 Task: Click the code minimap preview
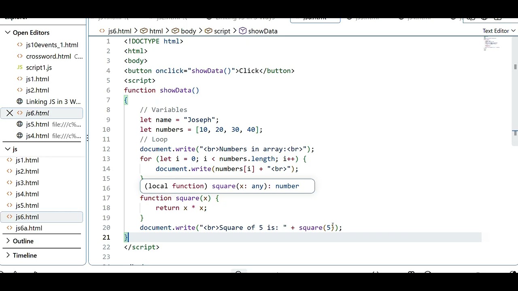[491, 43]
